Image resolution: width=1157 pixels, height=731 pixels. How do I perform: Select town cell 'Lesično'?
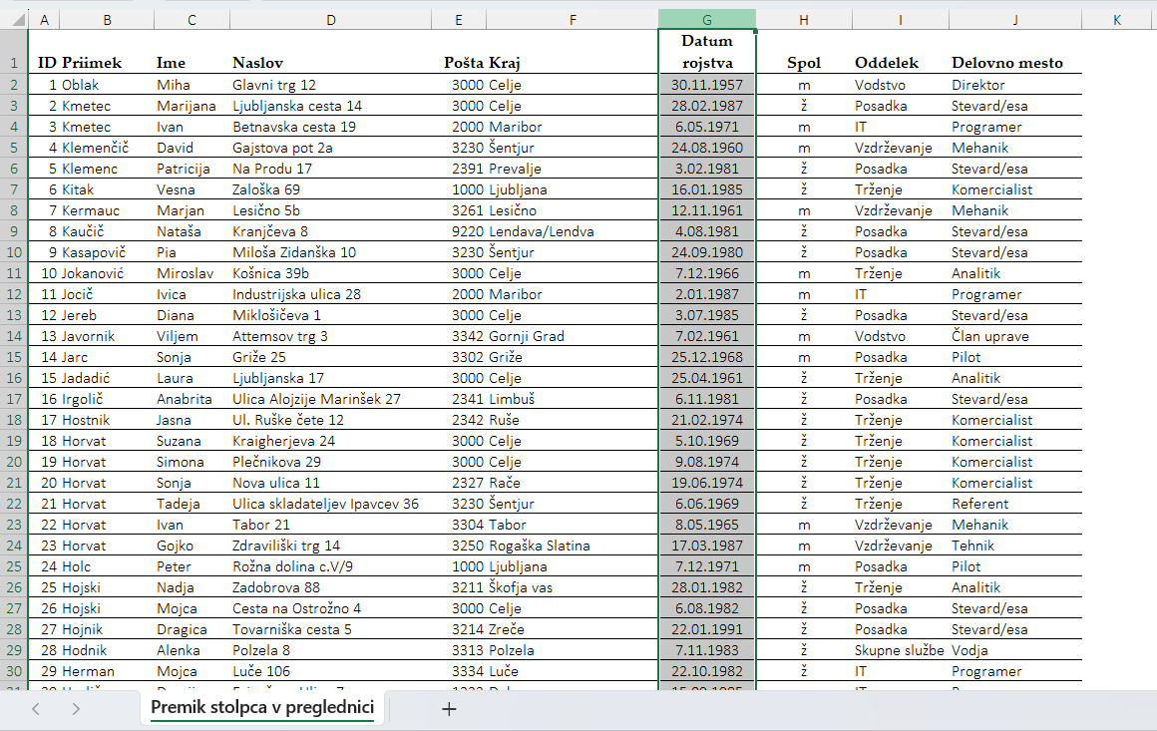[572, 210]
